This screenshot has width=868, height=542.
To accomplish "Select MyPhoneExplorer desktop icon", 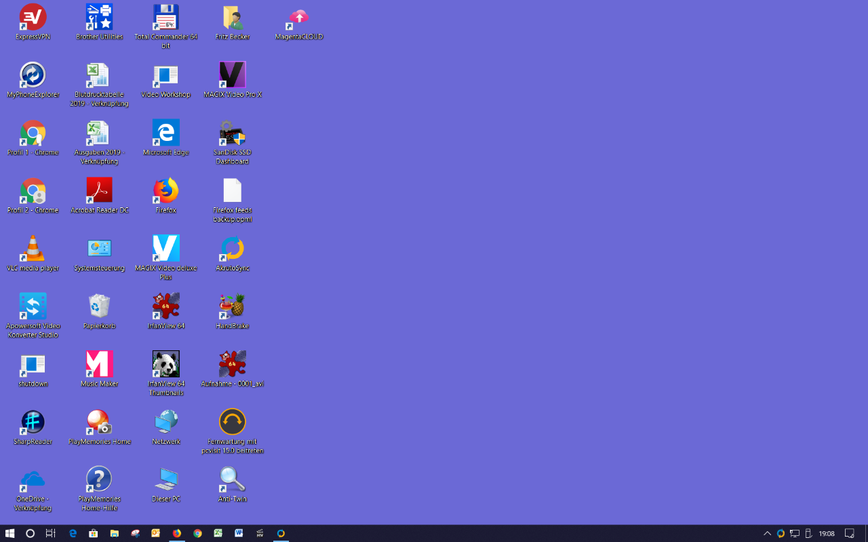I will point(33,75).
